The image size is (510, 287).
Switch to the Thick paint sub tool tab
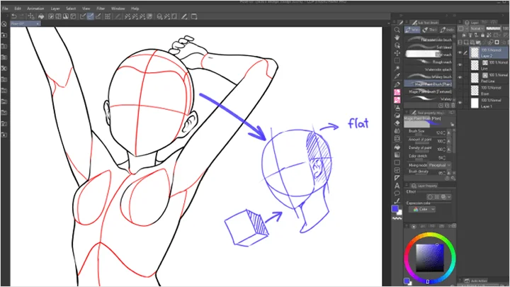click(430, 30)
